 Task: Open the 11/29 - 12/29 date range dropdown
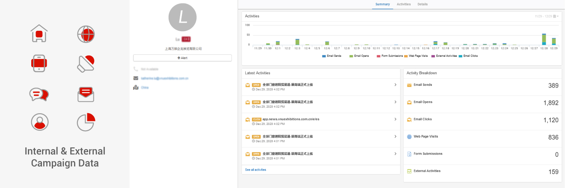pyautogui.click(x=547, y=16)
